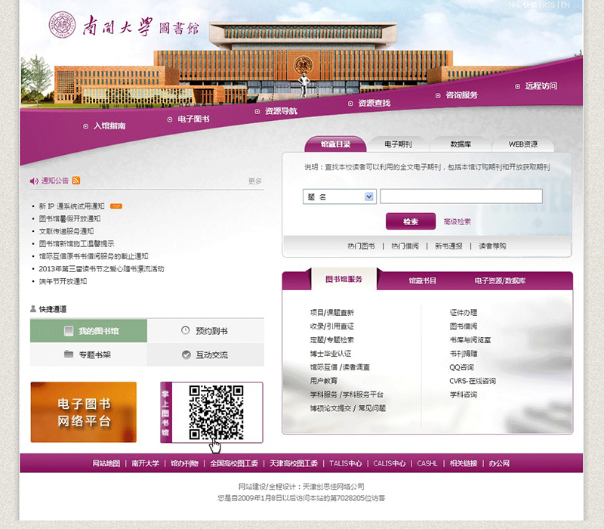
Task: Switch to the 电子期刊 search tab
Action: pyautogui.click(x=398, y=144)
